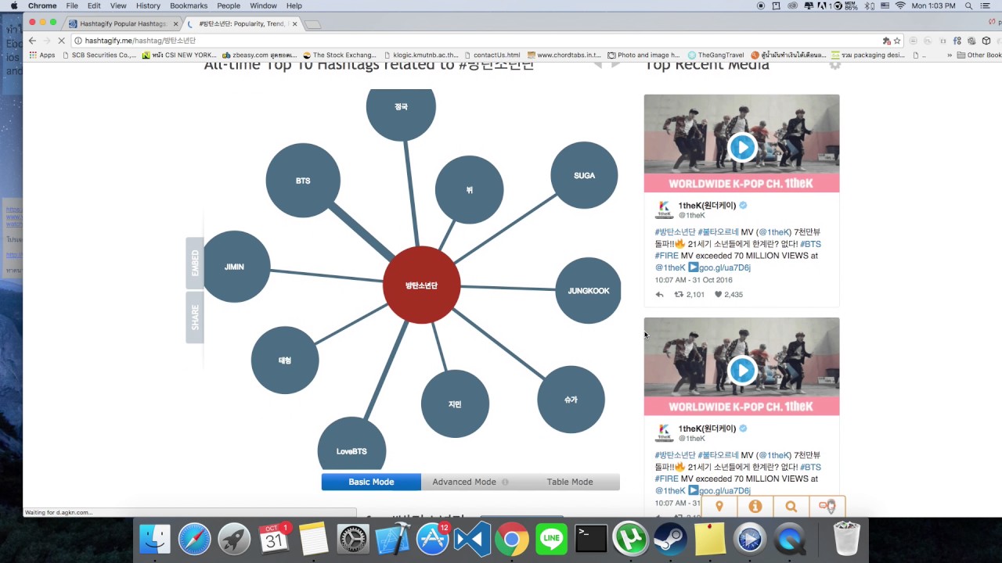1002x563 pixels.
Task: Launch uTorrent from the dock
Action: tap(631, 539)
